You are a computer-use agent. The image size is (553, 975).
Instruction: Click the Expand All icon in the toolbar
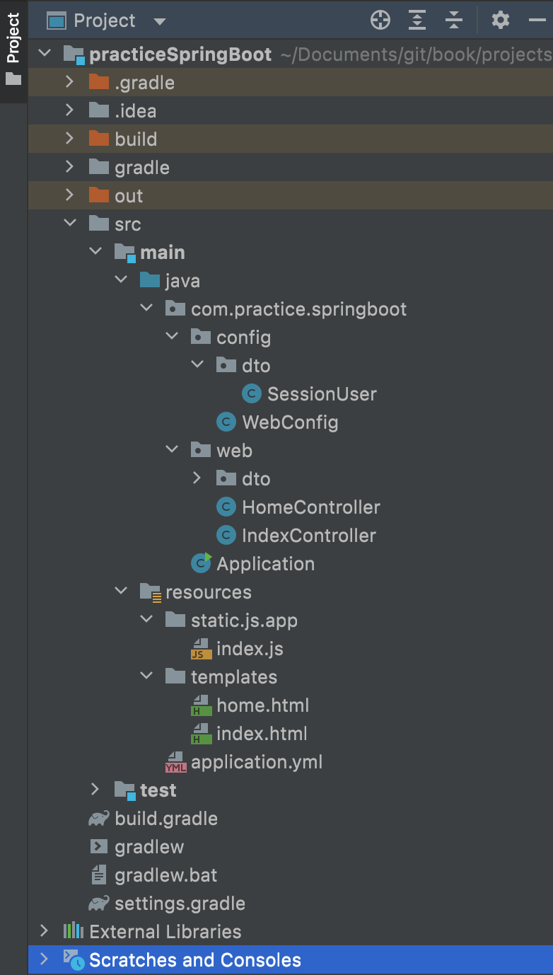(417, 21)
